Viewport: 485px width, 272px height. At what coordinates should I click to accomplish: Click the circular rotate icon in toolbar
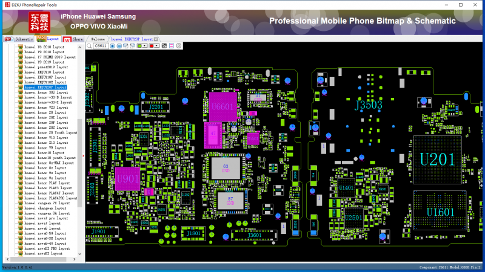click(x=179, y=46)
